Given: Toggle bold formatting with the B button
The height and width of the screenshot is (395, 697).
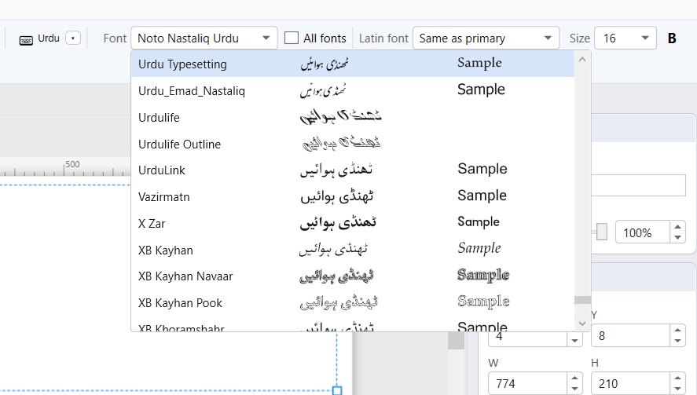Looking at the screenshot, I should (672, 38).
